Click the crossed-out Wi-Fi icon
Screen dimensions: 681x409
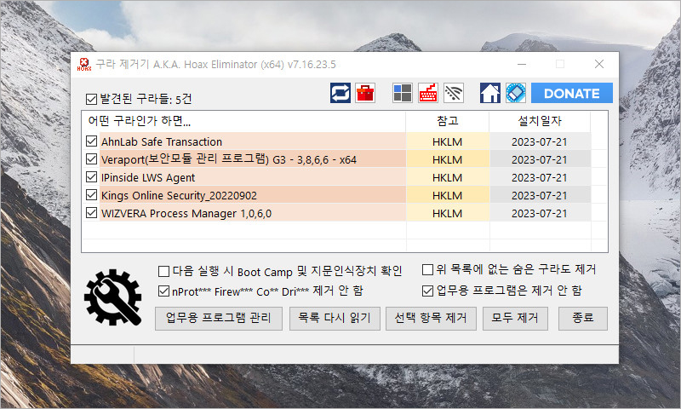click(454, 93)
